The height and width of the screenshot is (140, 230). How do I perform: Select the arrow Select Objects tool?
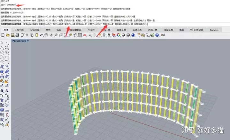coord(2,43)
